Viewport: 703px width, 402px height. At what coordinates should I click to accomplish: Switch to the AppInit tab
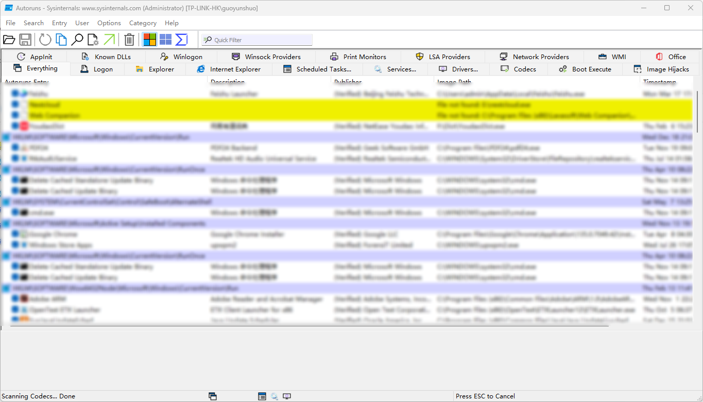pyautogui.click(x=35, y=57)
